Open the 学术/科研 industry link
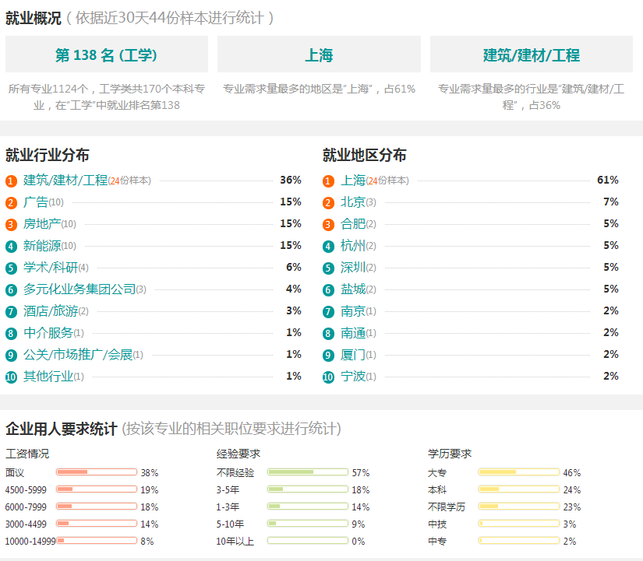 pyautogui.click(x=51, y=267)
